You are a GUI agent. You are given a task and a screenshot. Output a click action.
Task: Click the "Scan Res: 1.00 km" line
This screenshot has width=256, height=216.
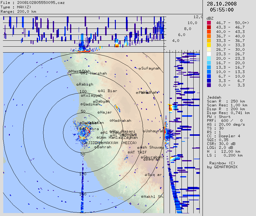[227, 105]
